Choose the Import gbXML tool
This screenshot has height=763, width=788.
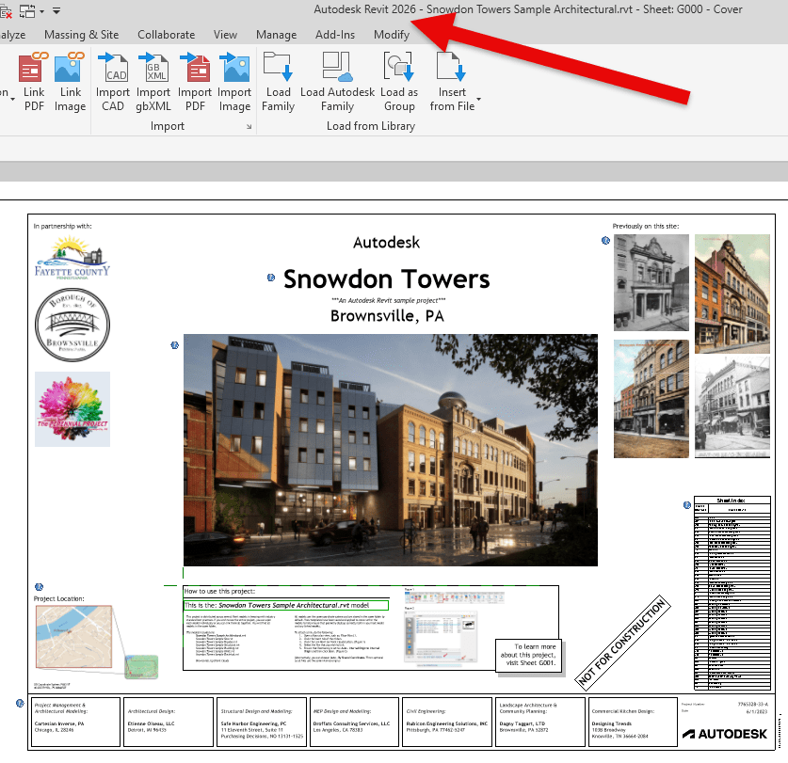point(153,82)
